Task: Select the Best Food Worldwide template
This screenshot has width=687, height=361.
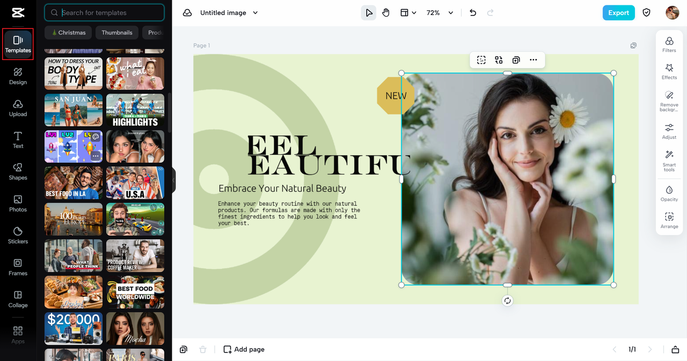Action: click(x=135, y=292)
